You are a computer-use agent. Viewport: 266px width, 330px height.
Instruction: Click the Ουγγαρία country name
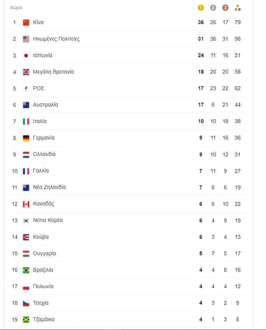[44, 253]
